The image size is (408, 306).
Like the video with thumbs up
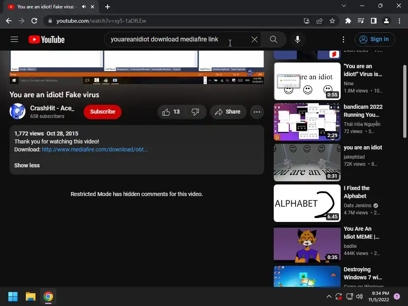pyautogui.click(x=171, y=112)
